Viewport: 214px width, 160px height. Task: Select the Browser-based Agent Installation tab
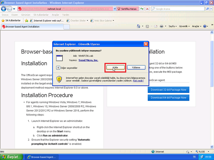point(32,27)
